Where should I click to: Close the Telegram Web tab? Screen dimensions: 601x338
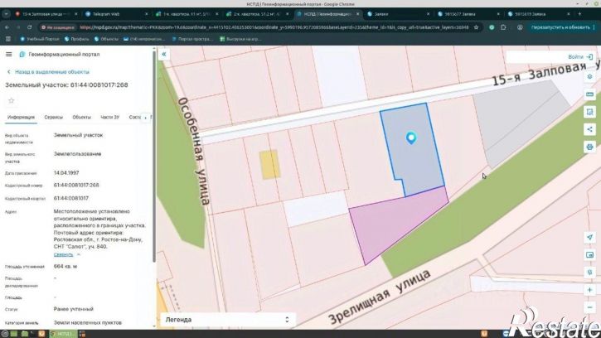pyautogui.click(x=146, y=14)
